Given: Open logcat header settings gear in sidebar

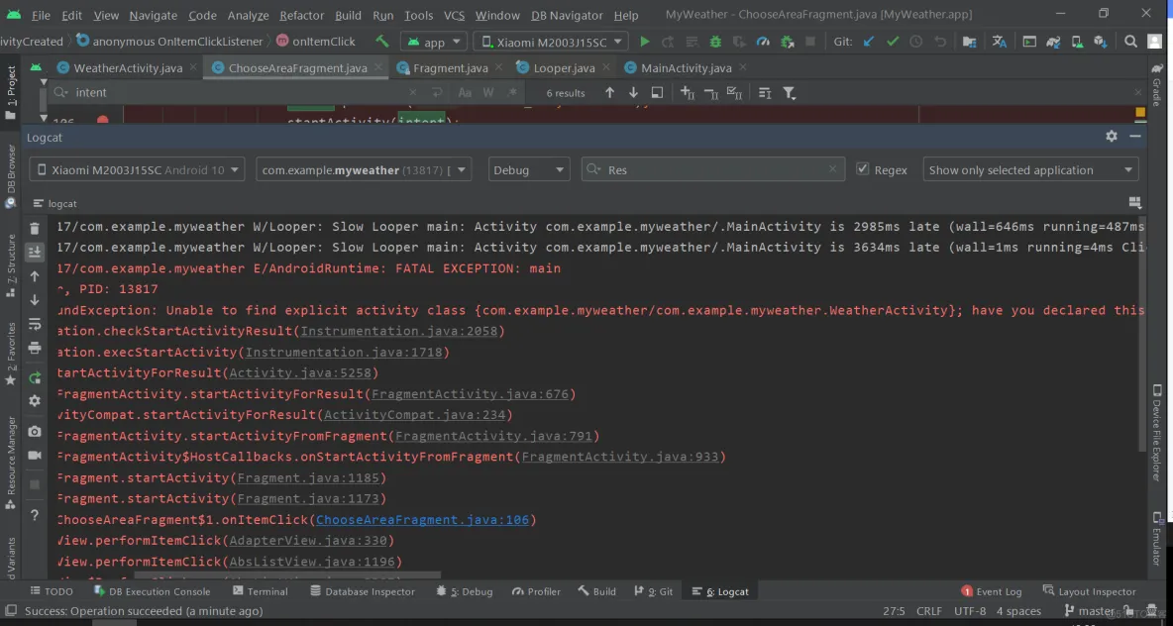Looking at the screenshot, I should pyautogui.click(x=35, y=401).
